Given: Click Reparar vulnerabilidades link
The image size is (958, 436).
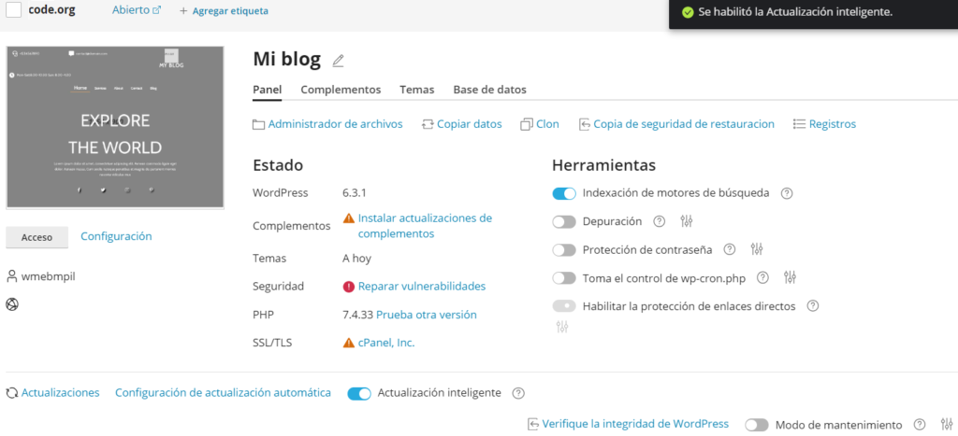Looking at the screenshot, I should (422, 287).
